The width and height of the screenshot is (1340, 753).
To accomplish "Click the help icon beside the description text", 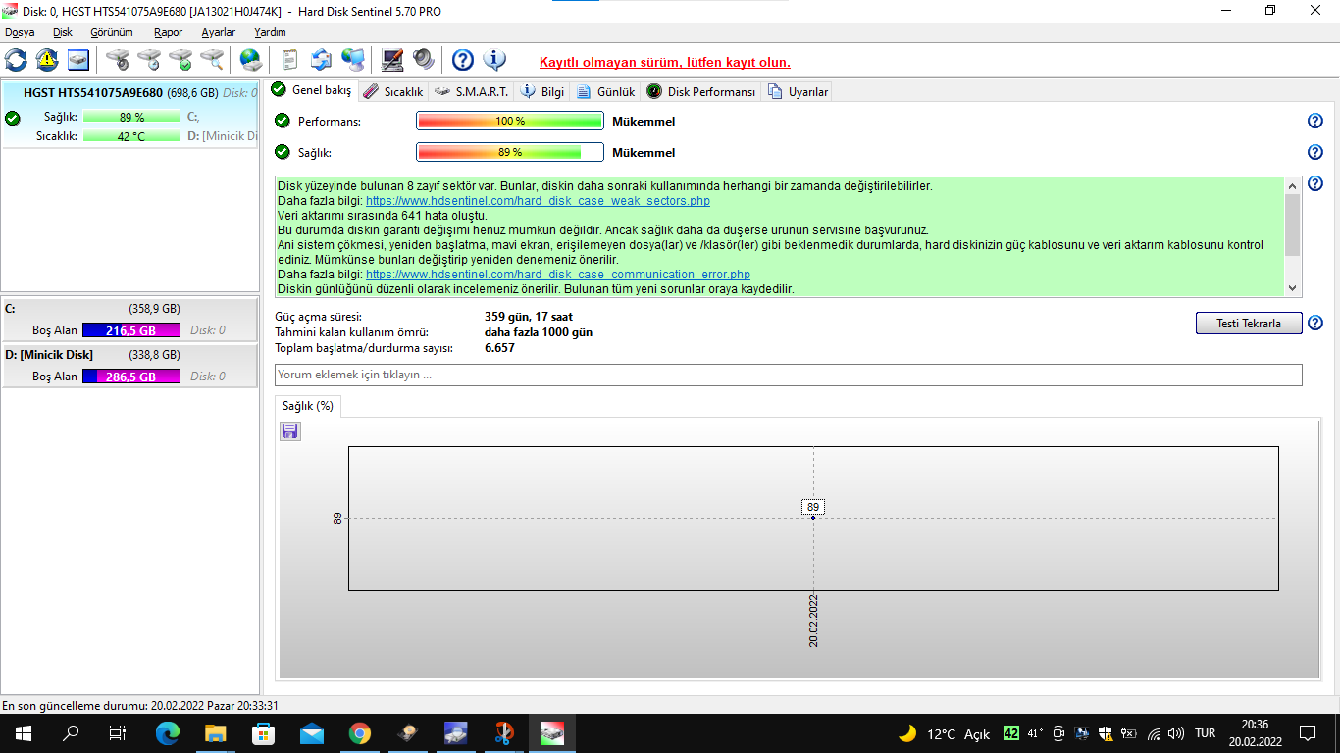I will coord(1315,183).
